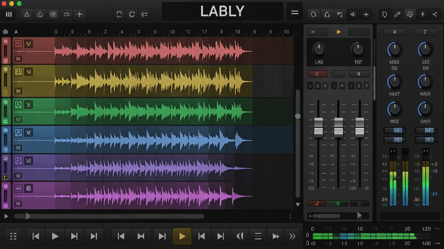Click the MBG DB knob

pyautogui.click(x=395, y=50)
